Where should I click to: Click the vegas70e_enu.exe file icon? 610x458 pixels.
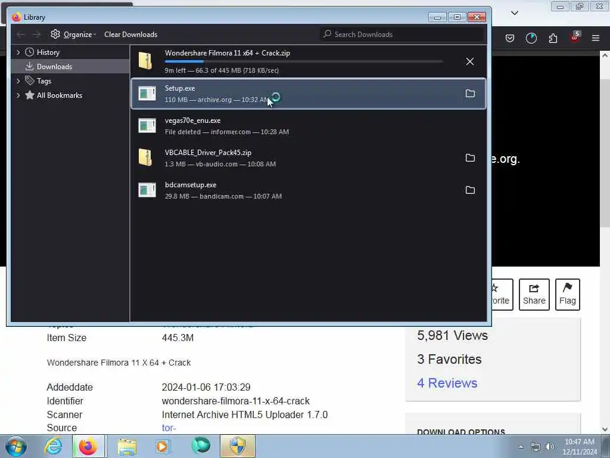(x=147, y=125)
